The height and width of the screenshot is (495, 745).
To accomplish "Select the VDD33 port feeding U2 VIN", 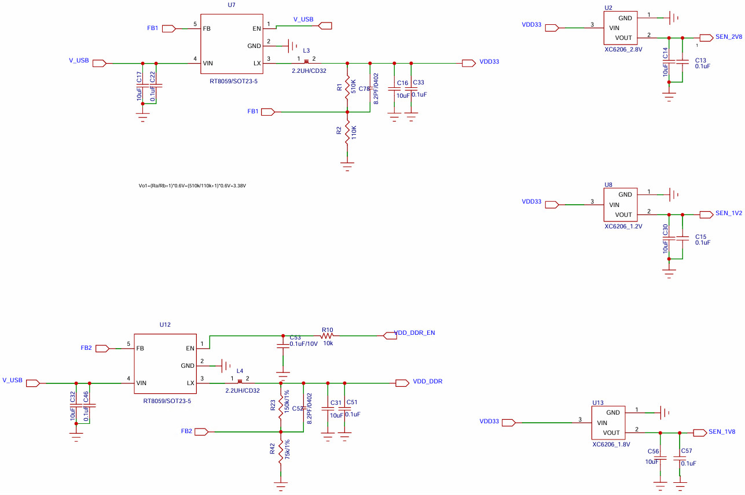I will (552, 27).
